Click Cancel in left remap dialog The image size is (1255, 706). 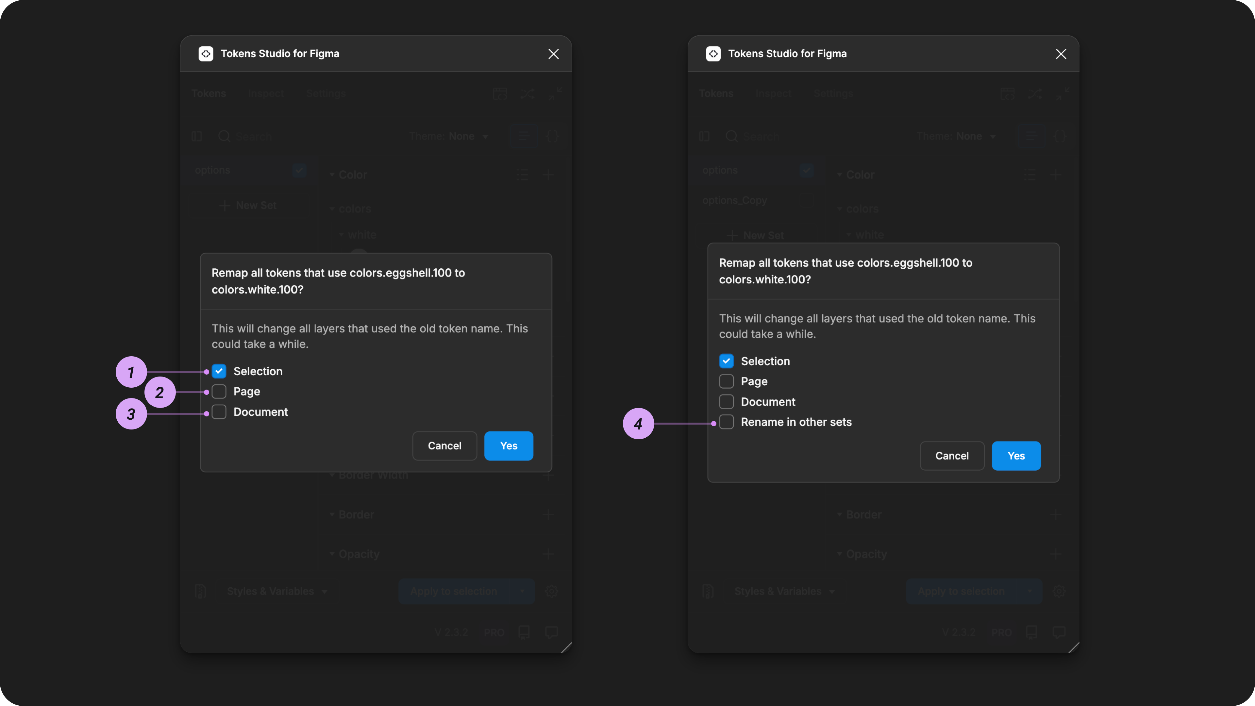[x=444, y=446]
